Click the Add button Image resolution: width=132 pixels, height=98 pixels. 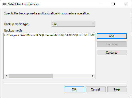(112, 36)
